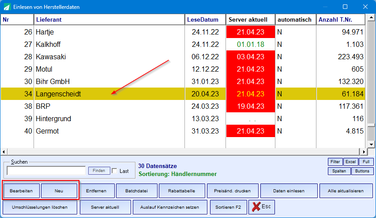The height and width of the screenshot is (218, 376).
Task: Click vertical scrollbar up arrow
Action: tap(371, 17)
